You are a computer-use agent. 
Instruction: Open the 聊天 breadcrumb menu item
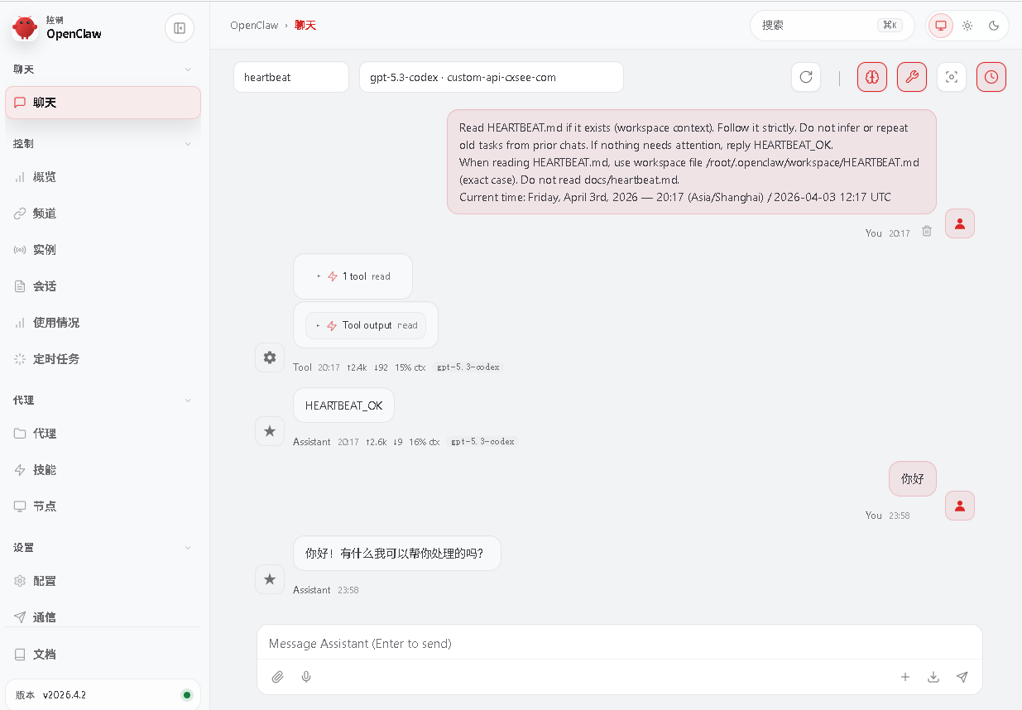305,25
